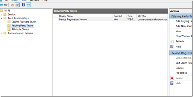Sort by Display Name column header
The width and height of the screenshot is (193, 97).
point(85,16)
